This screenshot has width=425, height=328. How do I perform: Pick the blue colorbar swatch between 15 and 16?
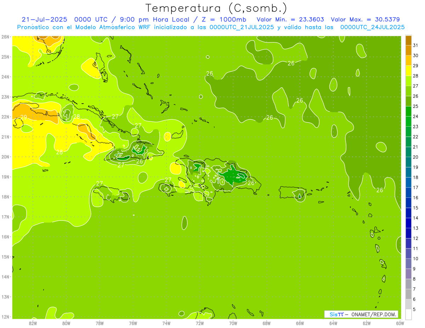pos(409,203)
